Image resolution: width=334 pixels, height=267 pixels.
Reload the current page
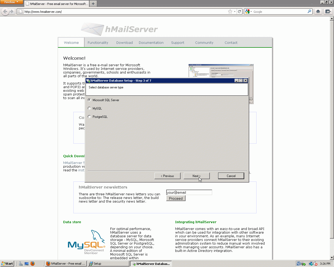click(x=240, y=11)
